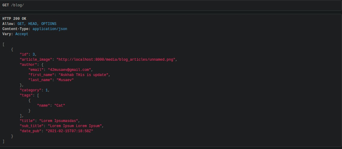This screenshot has height=149, width=342.
Task: Click the closing square bracket of the array
Action: pyautogui.click(x=4, y=141)
